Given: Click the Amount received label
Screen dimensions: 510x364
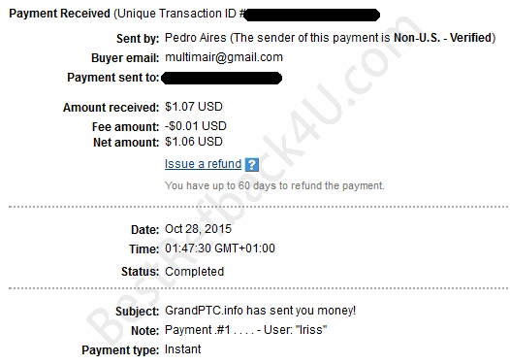Looking at the screenshot, I should tap(111, 108).
